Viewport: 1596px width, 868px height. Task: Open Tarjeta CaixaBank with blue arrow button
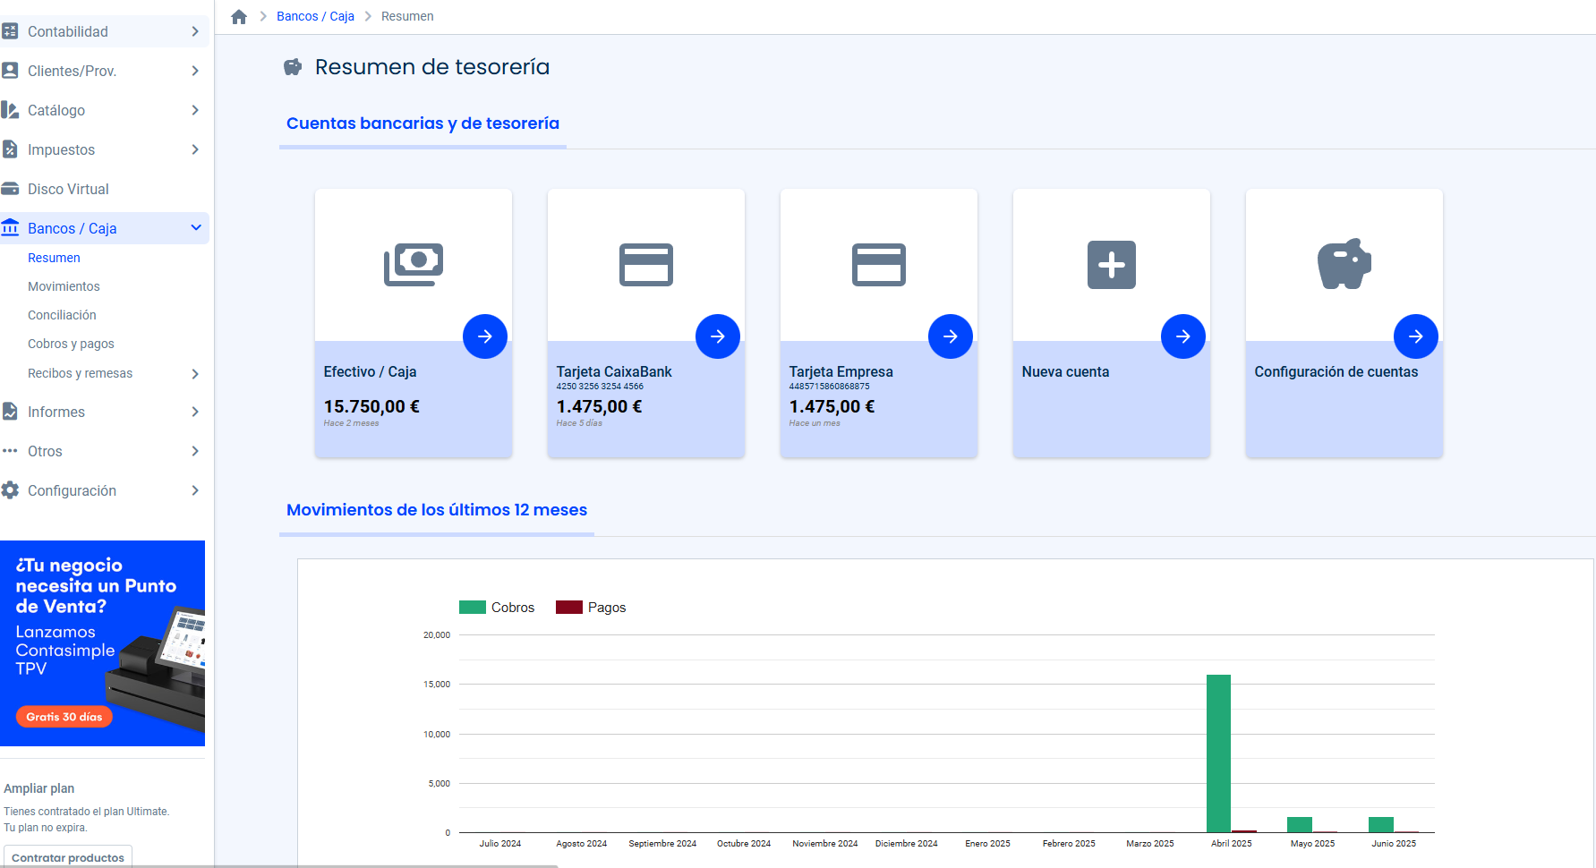[x=718, y=336]
